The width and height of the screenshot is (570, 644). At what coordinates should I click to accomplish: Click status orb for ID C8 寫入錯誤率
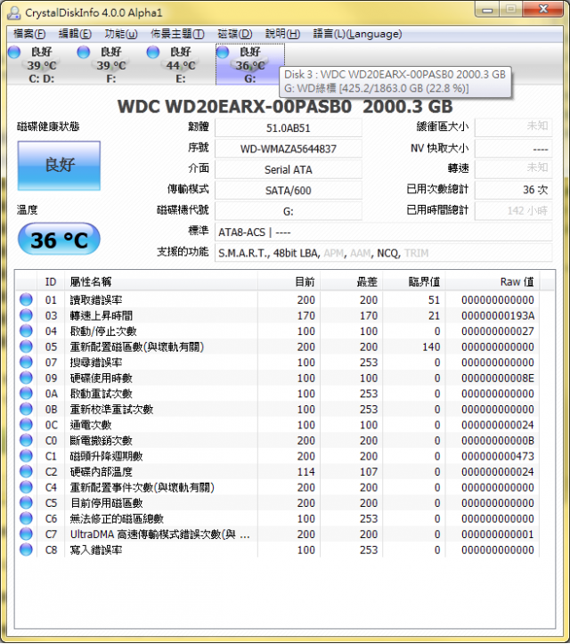point(26,549)
